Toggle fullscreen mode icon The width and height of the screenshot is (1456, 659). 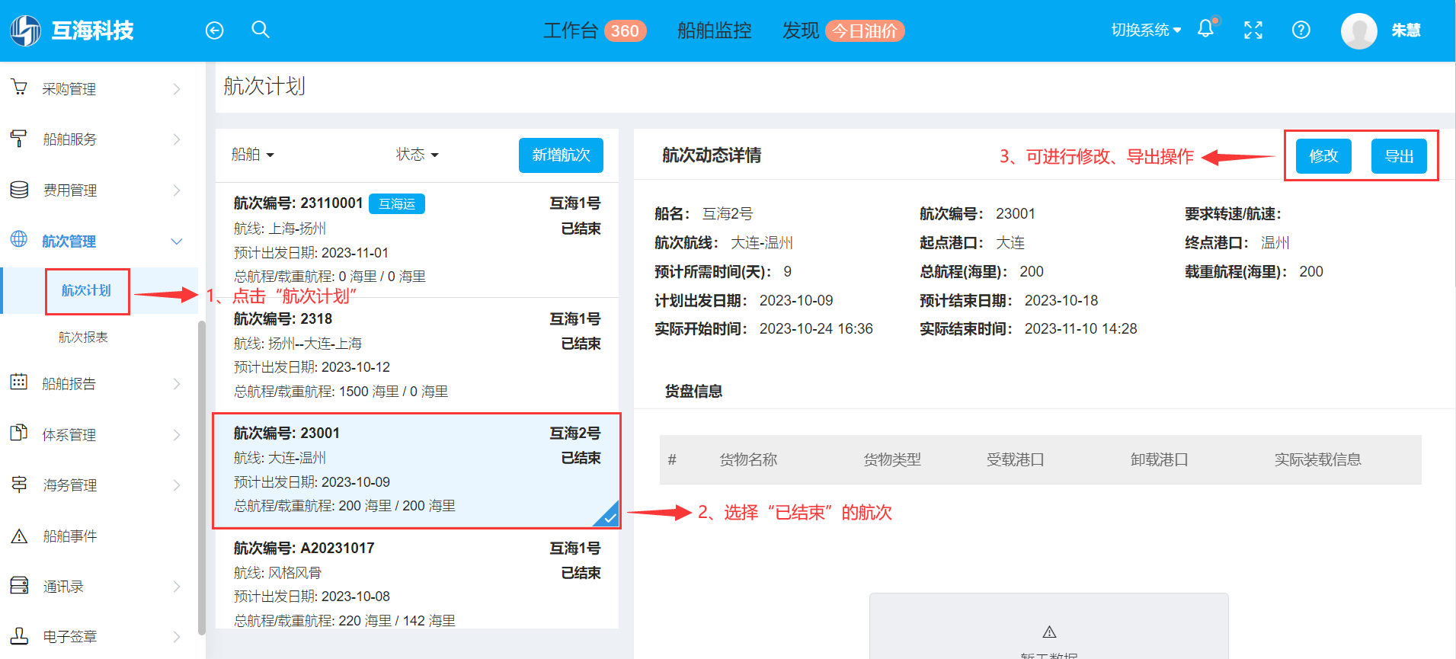click(1253, 30)
